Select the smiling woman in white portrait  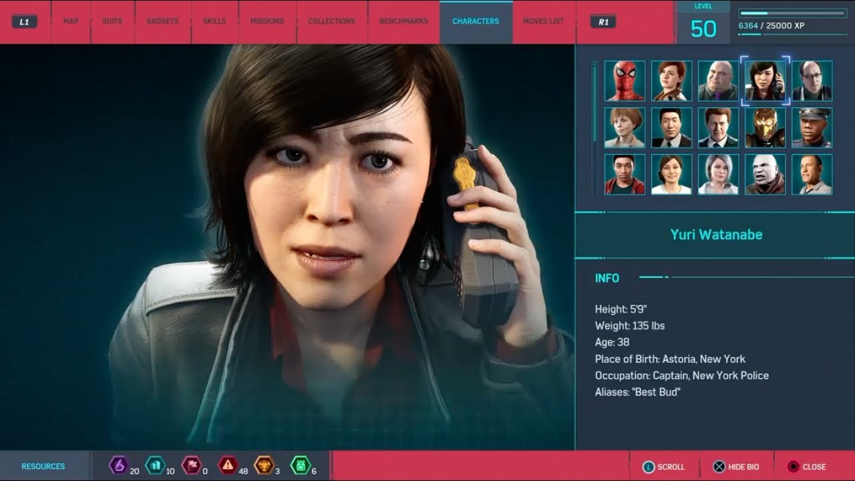(x=671, y=174)
